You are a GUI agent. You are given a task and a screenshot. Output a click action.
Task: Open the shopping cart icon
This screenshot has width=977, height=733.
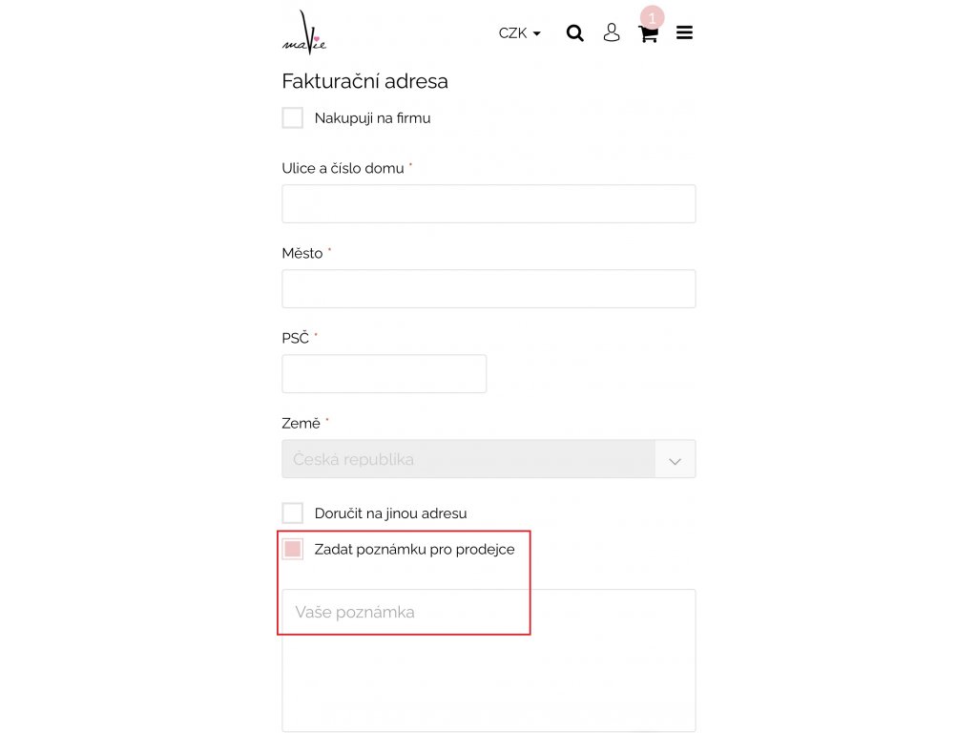click(648, 35)
